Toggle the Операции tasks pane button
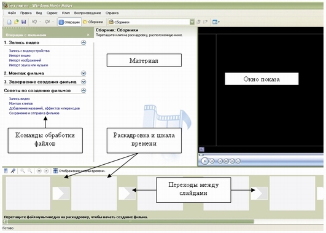326x233 pixels. (69, 22)
